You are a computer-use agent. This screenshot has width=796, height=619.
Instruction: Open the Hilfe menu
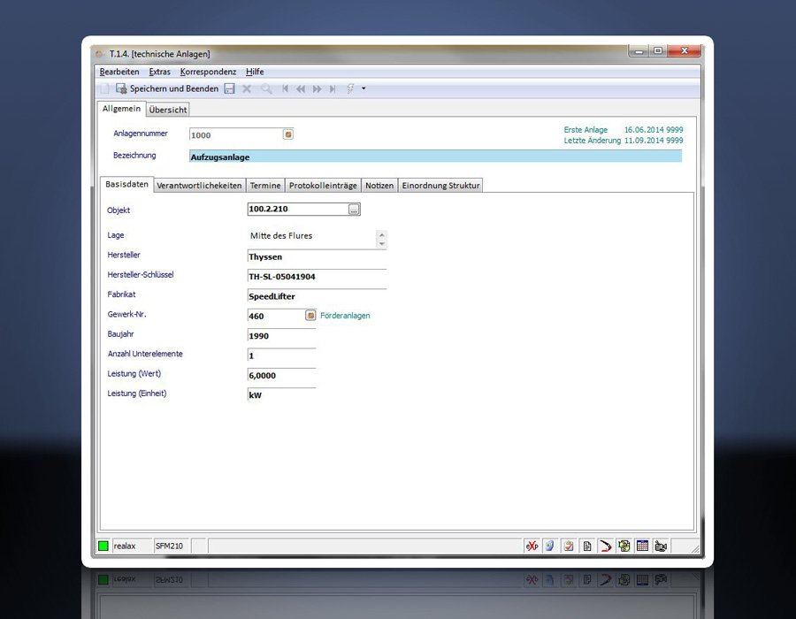[255, 72]
